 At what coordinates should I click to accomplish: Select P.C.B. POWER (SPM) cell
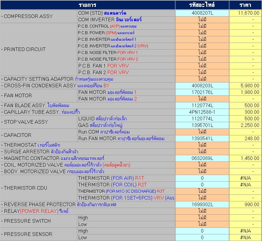tap(126, 33)
